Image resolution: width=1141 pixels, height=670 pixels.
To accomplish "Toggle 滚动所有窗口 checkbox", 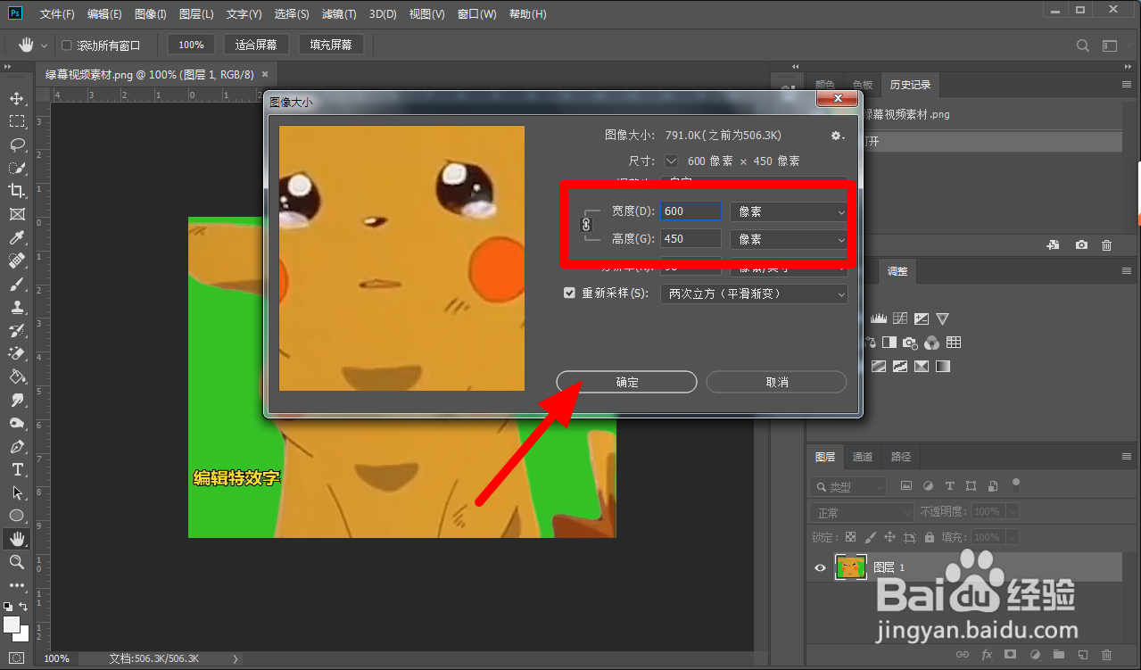I will click(66, 45).
